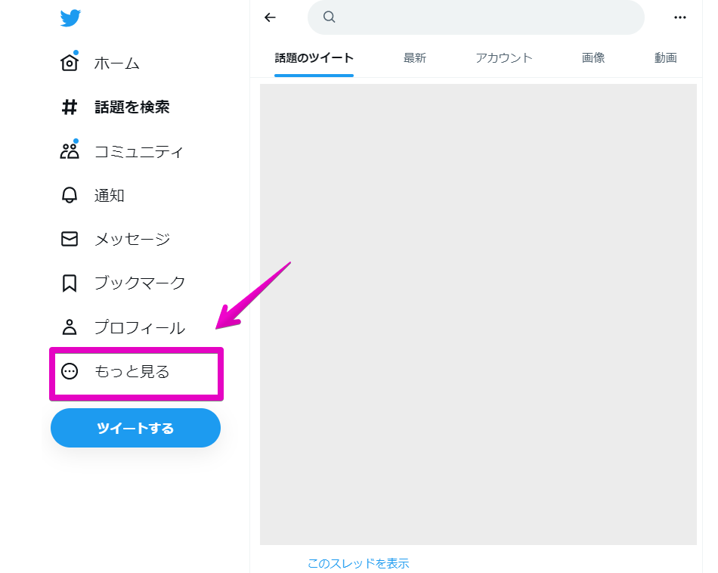Switch to 画像 tab
Image resolution: width=718 pixels, height=573 pixels.
point(593,58)
